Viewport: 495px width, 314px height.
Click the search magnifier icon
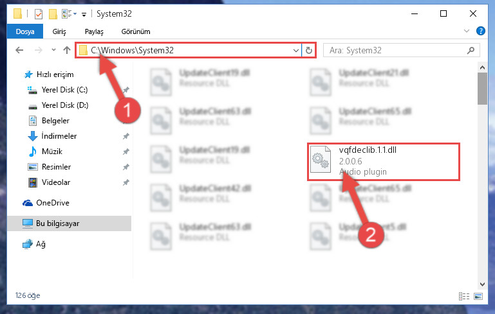click(x=471, y=50)
